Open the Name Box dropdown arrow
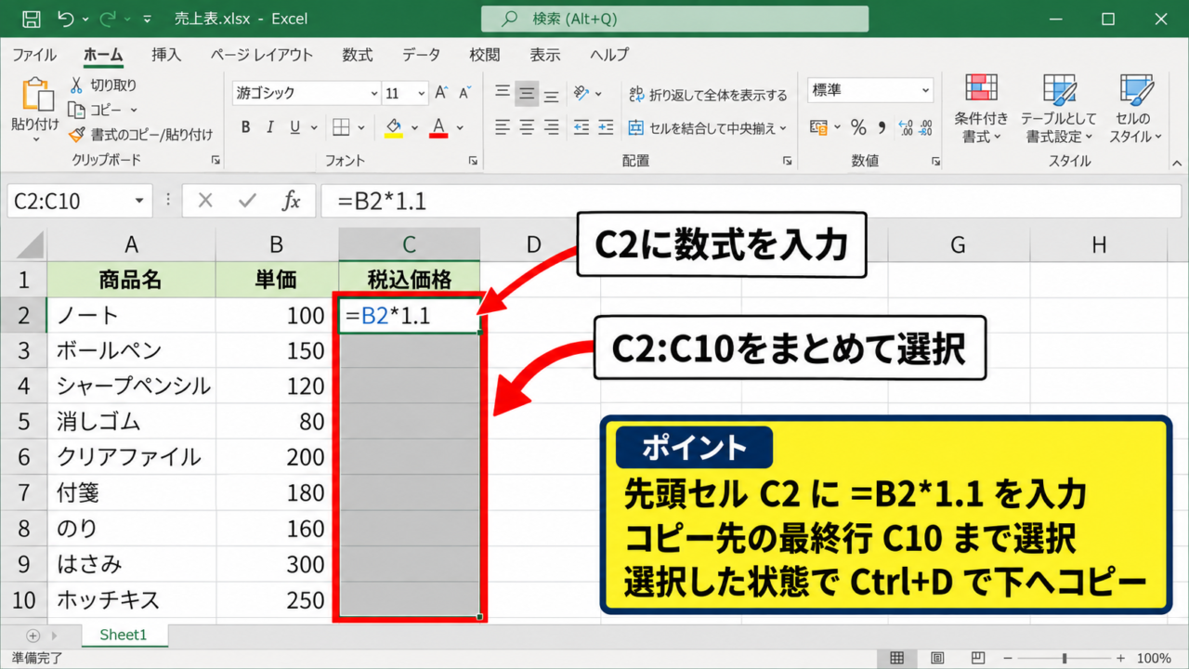This screenshot has width=1189, height=669. (139, 200)
